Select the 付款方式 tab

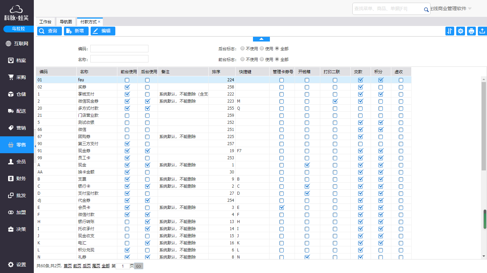(88, 22)
